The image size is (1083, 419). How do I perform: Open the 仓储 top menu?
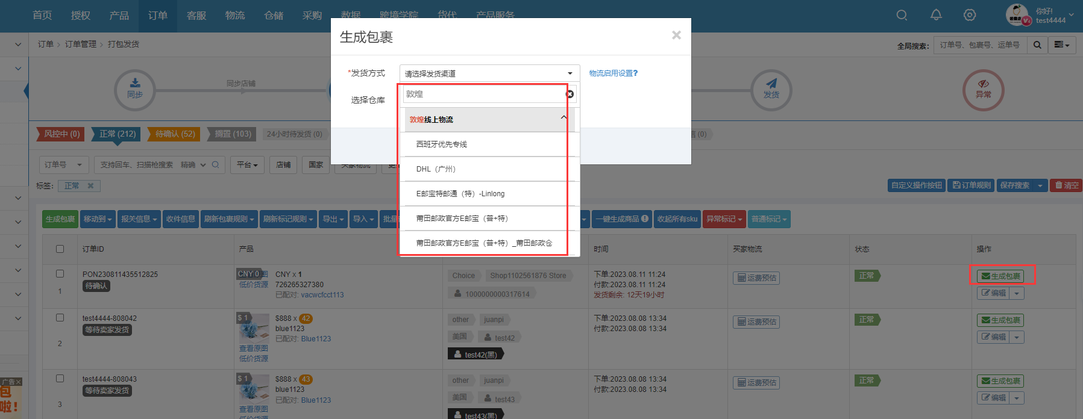click(274, 16)
